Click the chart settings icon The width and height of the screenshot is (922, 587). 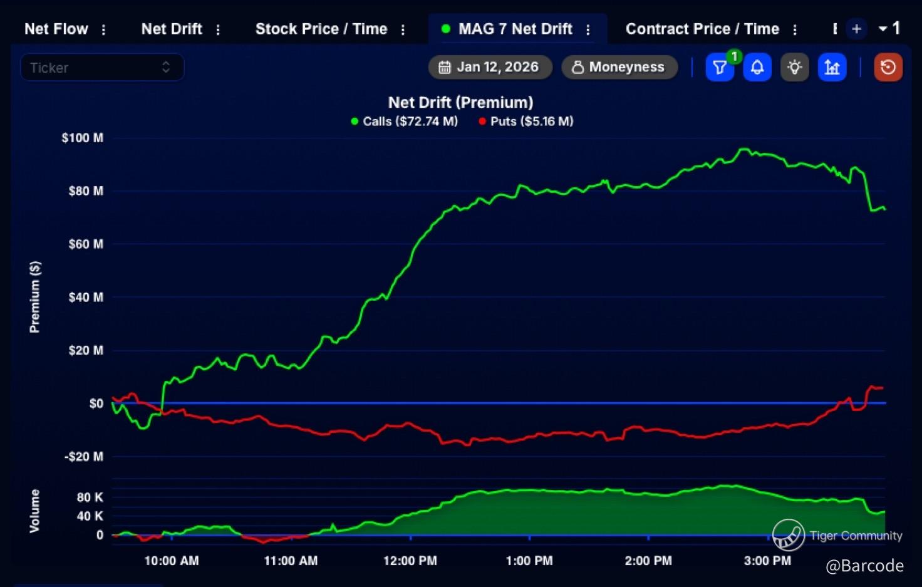832,67
